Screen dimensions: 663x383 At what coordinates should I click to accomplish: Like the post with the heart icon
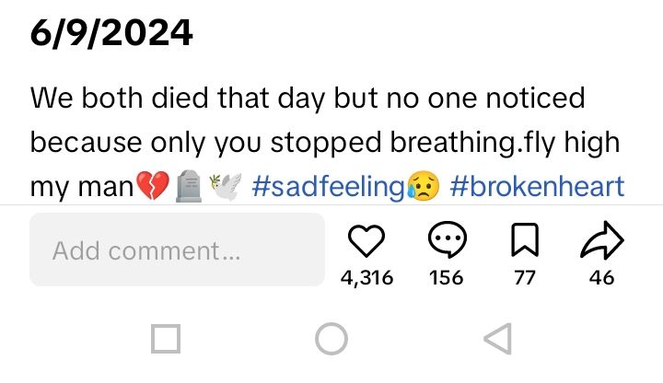point(366,242)
